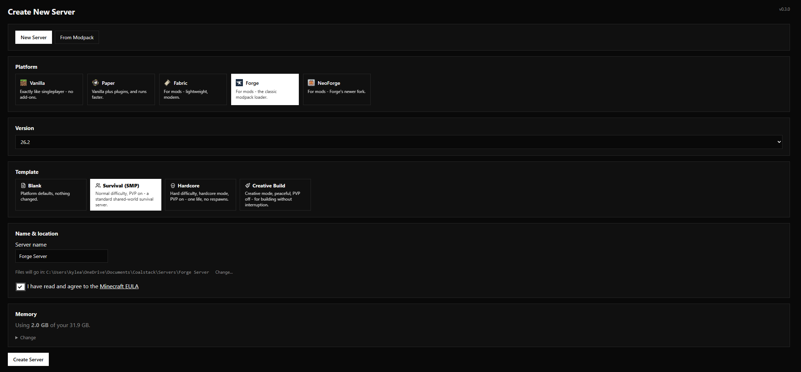This screenshot has height=372, width=801.
Task: Click the Survival (SMP) people icon
Action: 98,186
